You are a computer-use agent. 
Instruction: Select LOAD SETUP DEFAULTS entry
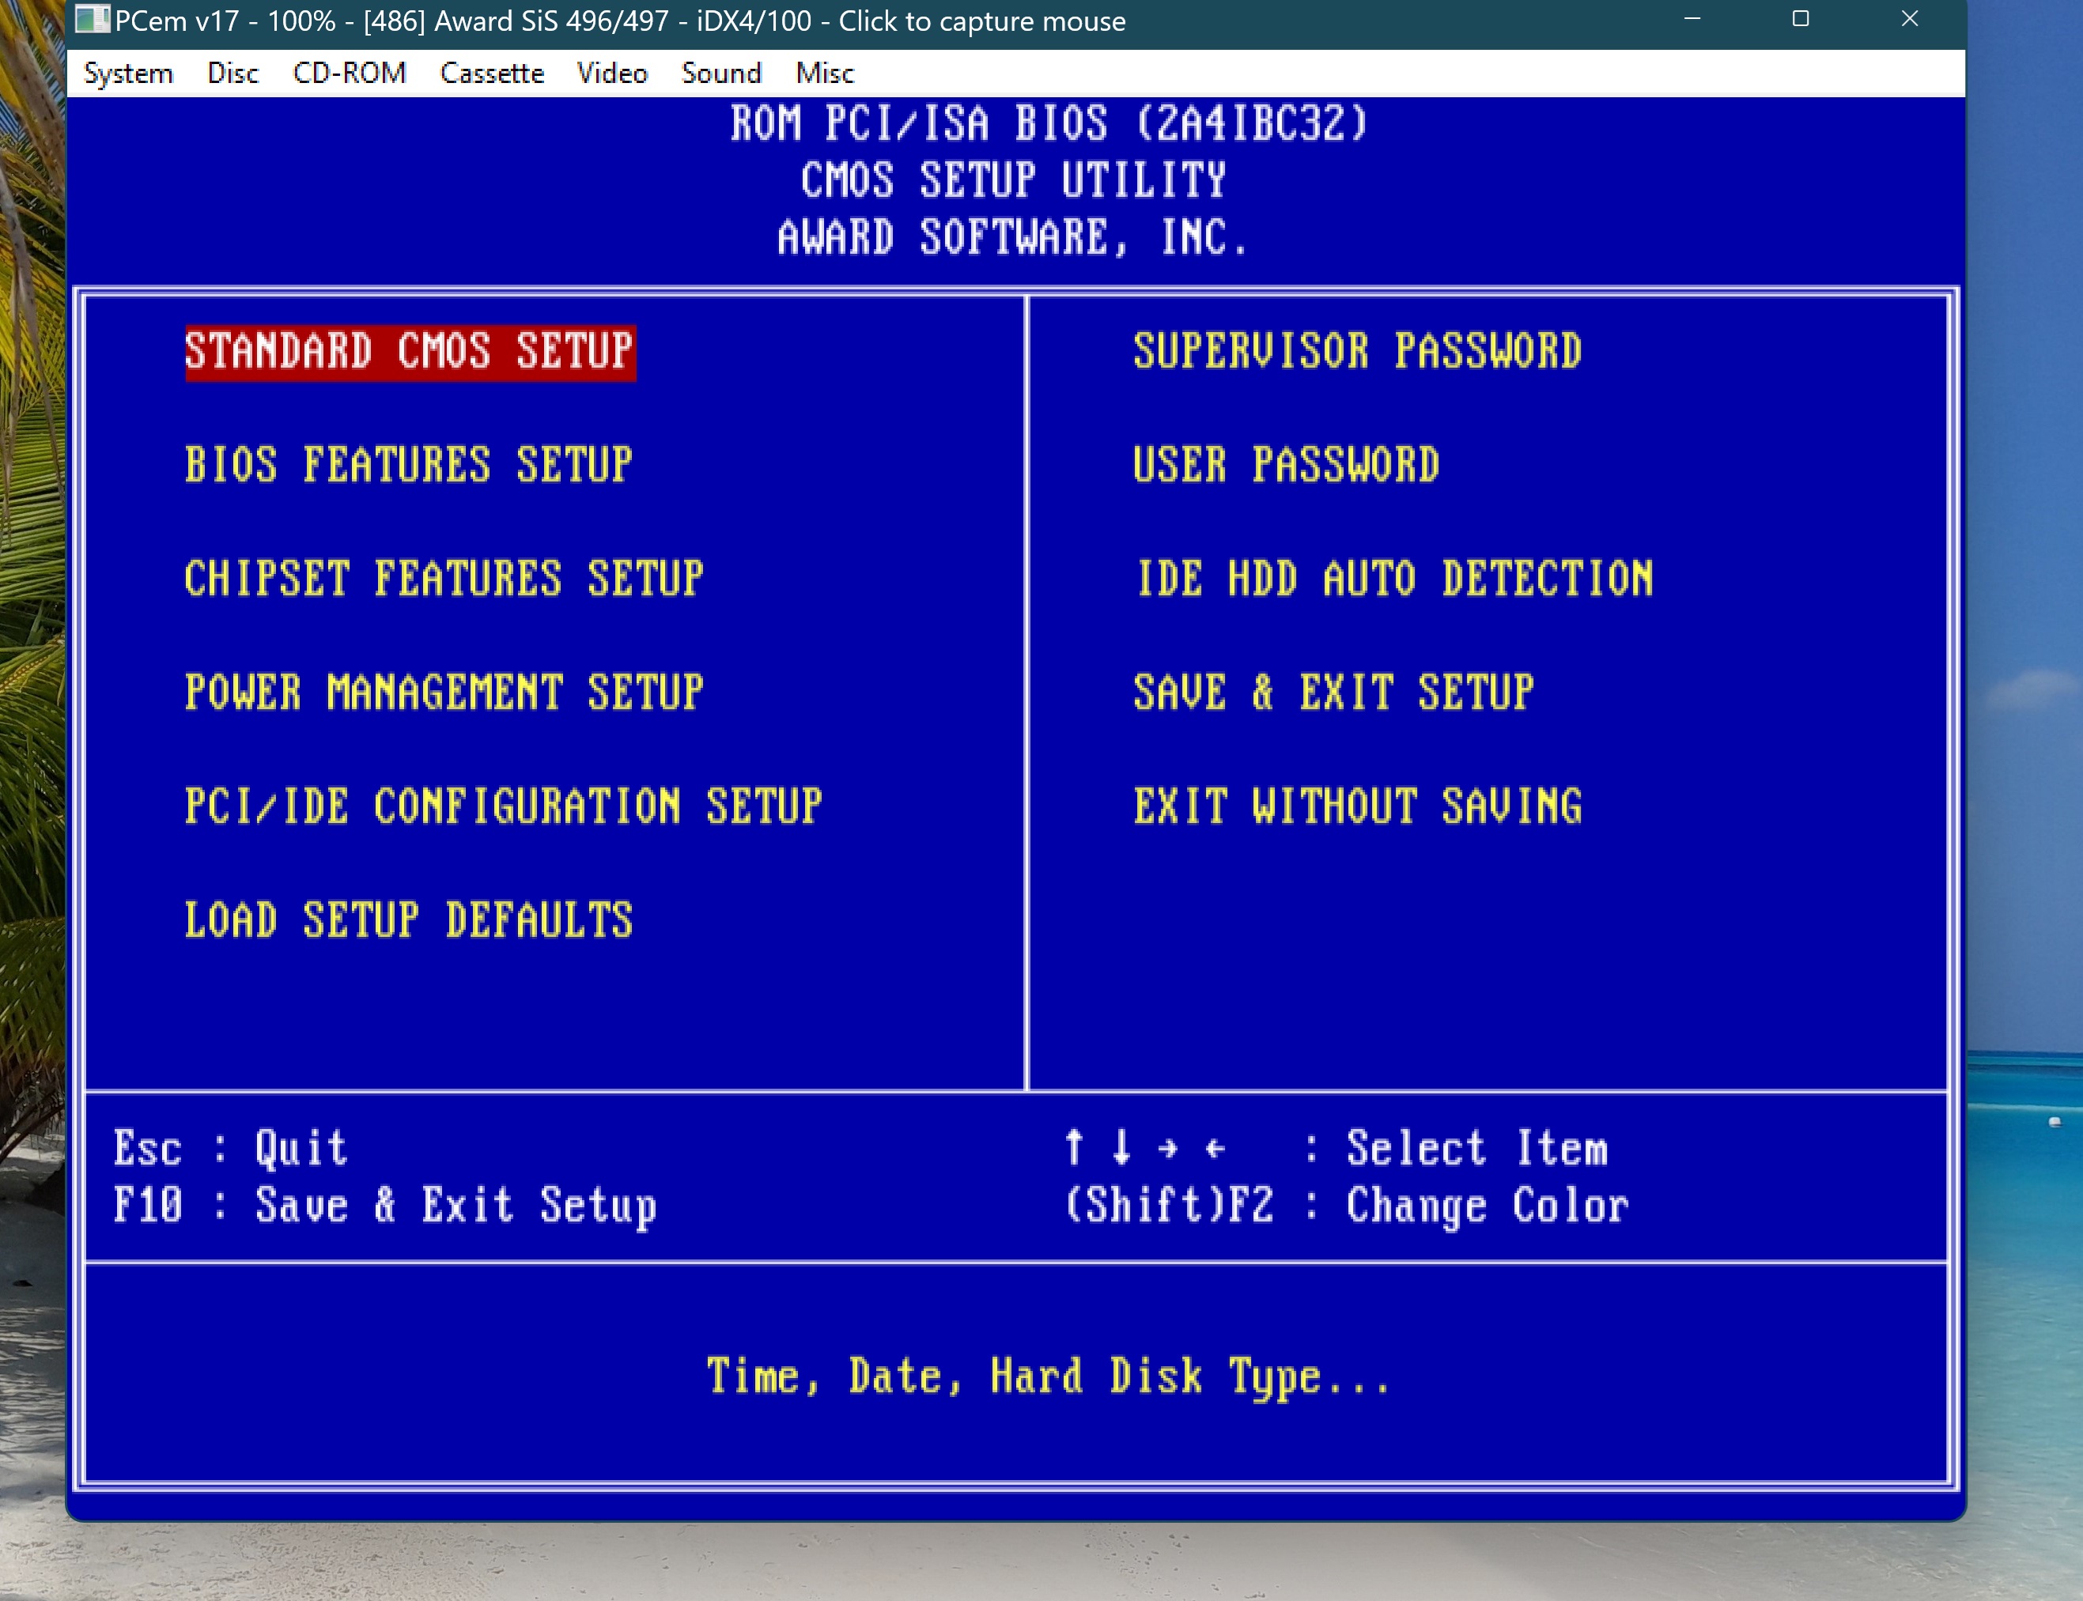409,920
